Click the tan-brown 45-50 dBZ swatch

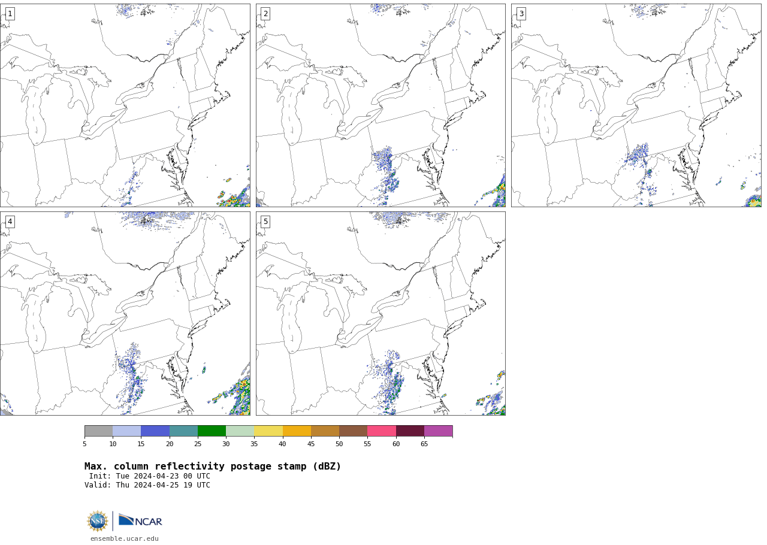pyautogui.click(x=325, y=431)
